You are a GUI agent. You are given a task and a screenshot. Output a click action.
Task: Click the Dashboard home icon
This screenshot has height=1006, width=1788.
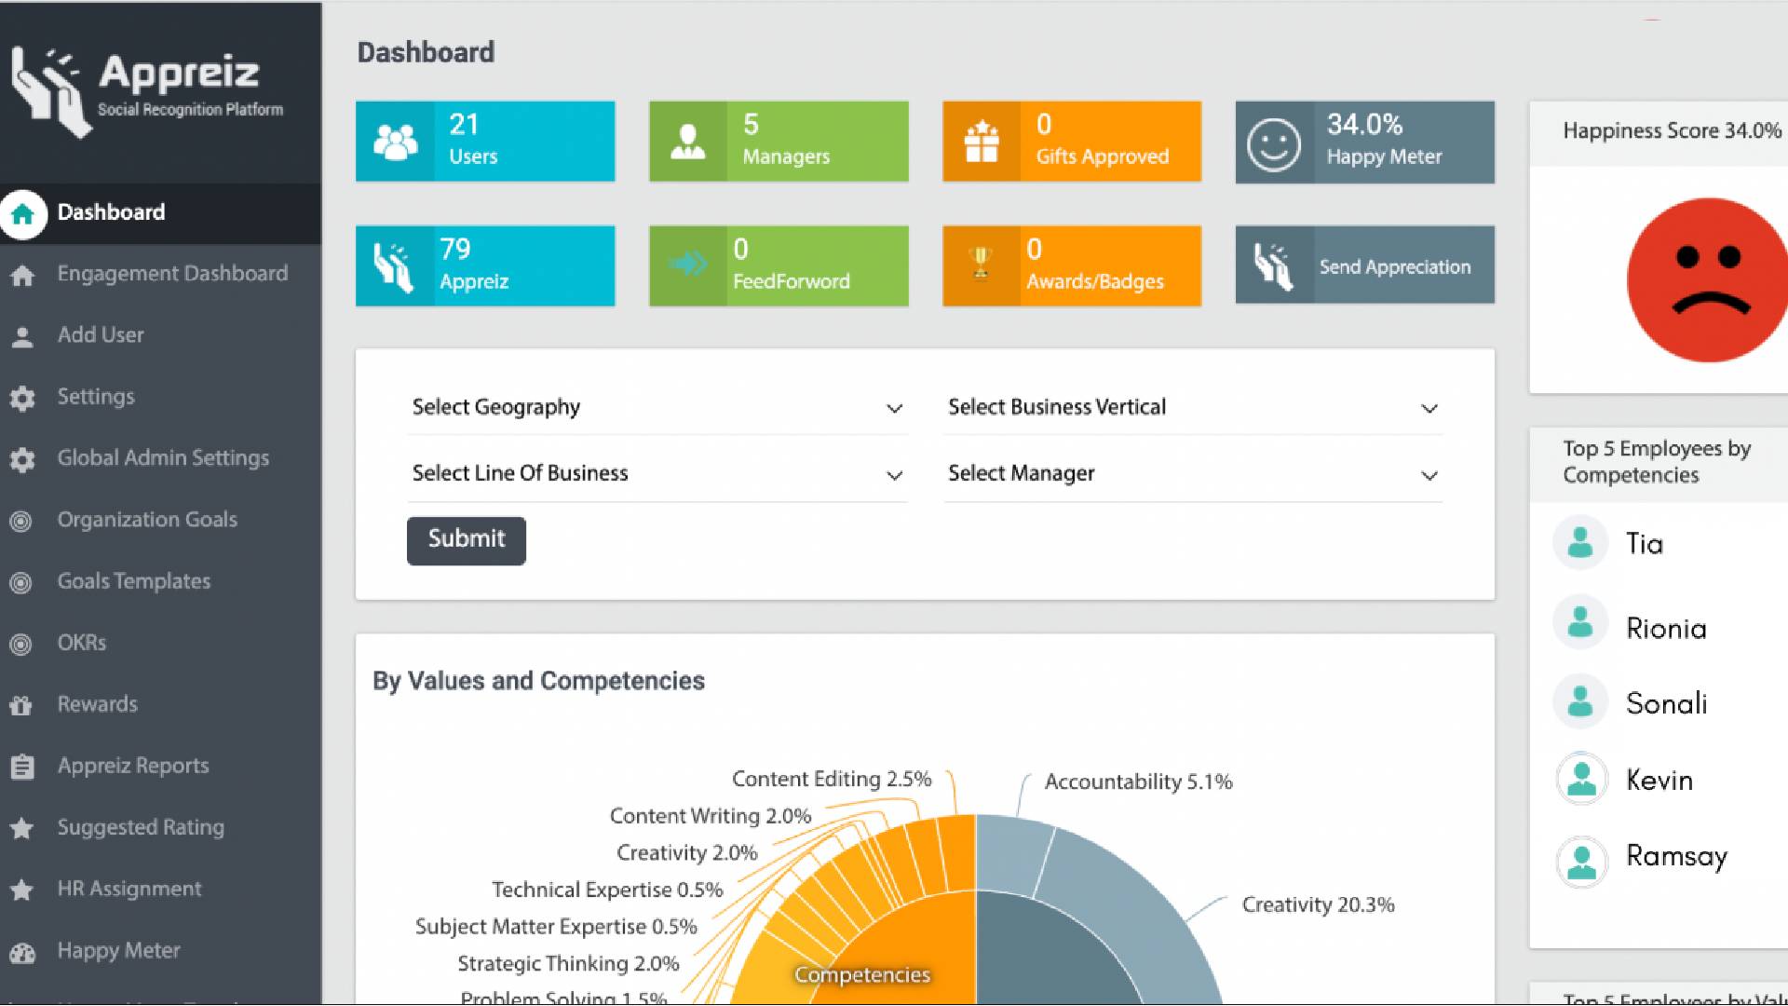click(x=23, y=214)
